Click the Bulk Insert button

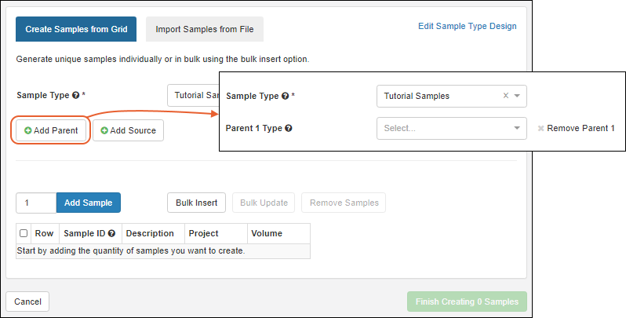point(196,203)
